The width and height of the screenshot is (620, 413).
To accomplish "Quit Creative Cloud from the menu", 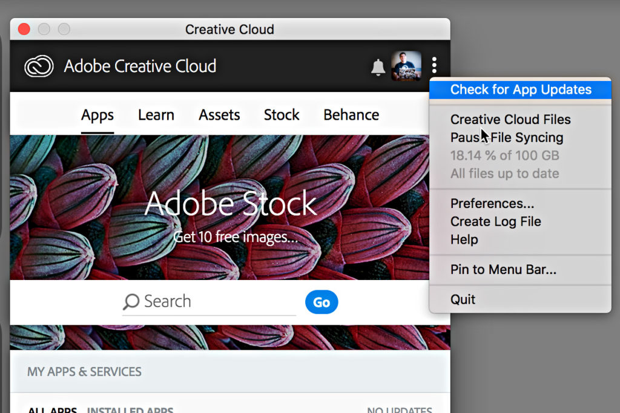I will pyautogui.click(x=463, y=300).
